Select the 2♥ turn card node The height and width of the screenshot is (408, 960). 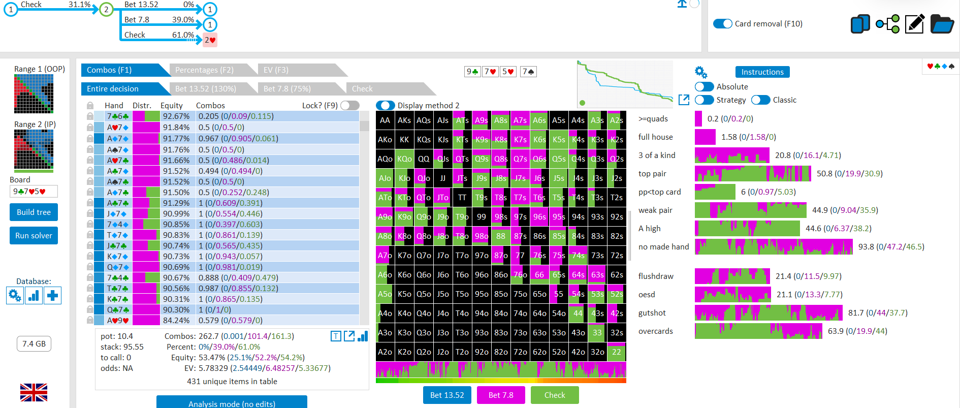tap(210, 40)
